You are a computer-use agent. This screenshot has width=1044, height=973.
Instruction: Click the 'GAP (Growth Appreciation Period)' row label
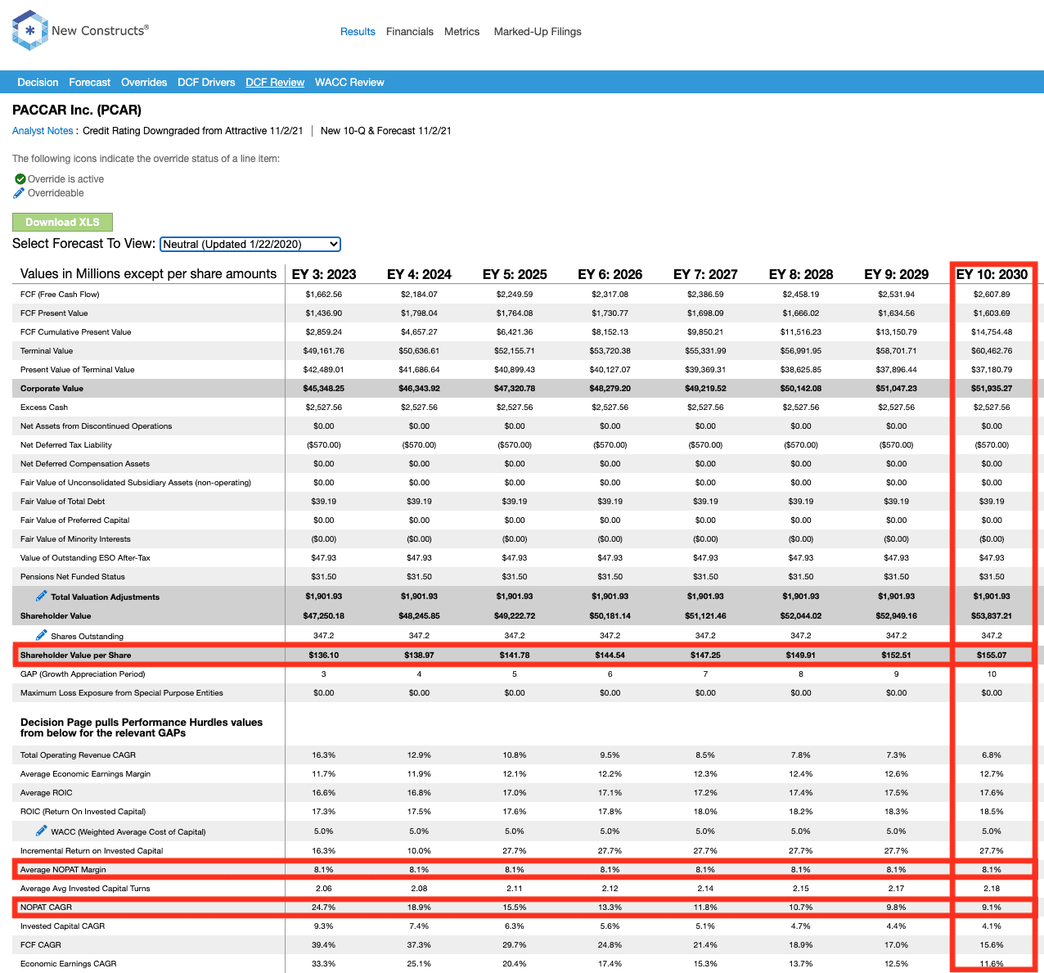[x=83, y=674]
